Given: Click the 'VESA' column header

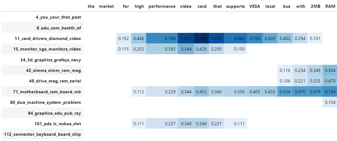Looking at the screenshot, I should [255, 6].
